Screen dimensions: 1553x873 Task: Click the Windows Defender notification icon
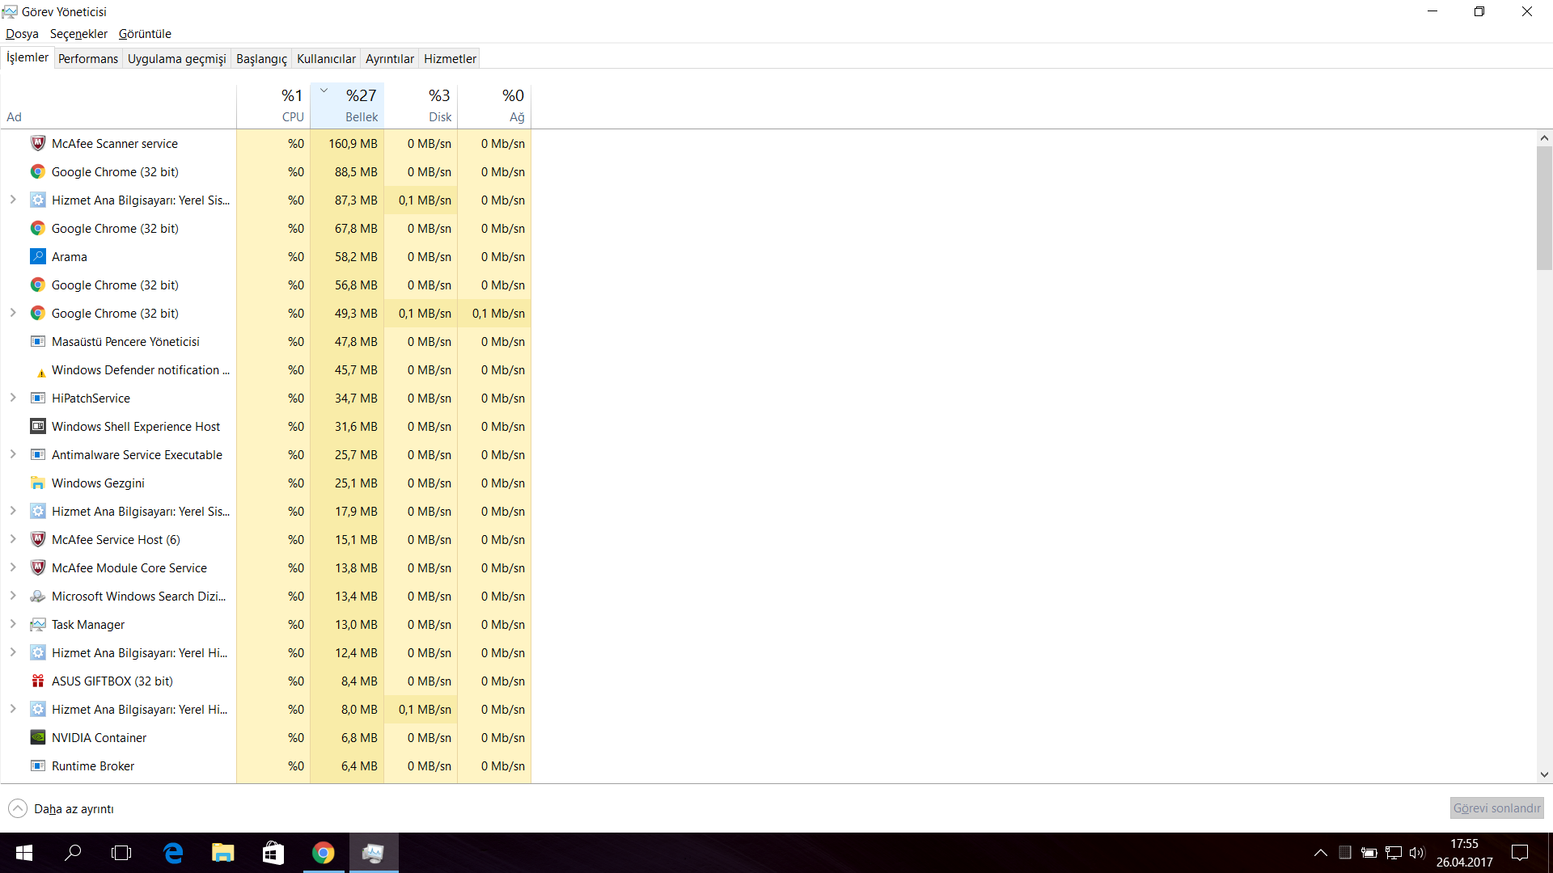click(37, 370)
